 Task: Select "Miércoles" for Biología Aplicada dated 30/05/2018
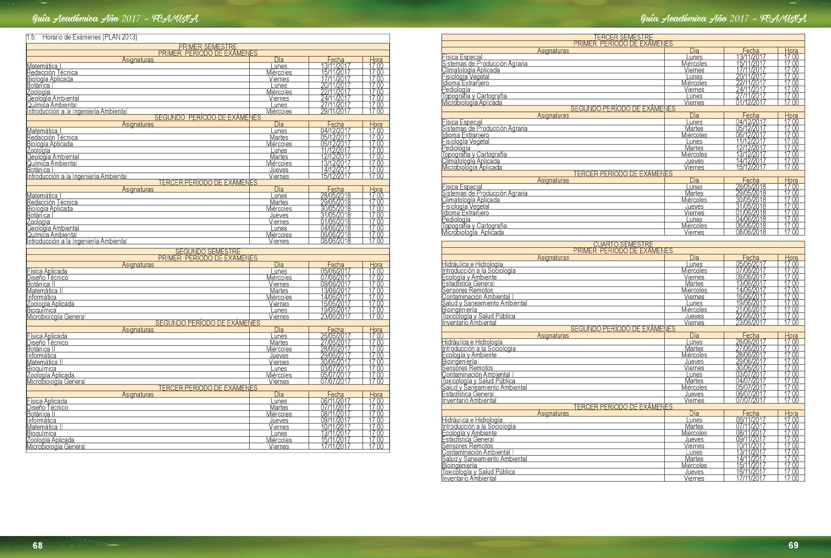[x=279, y=209]
